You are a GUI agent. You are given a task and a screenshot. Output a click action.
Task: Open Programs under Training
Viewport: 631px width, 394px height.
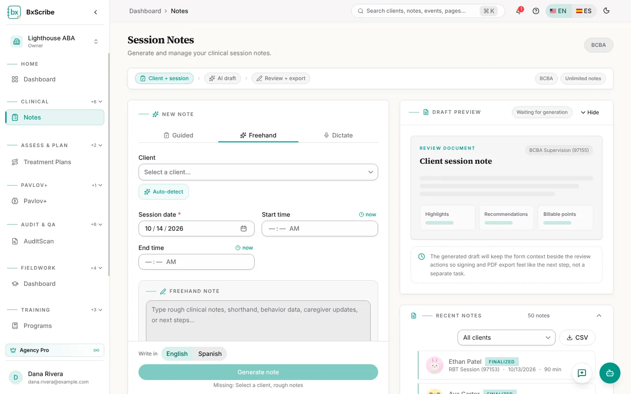pyautogui.click(x=54, y=326)
